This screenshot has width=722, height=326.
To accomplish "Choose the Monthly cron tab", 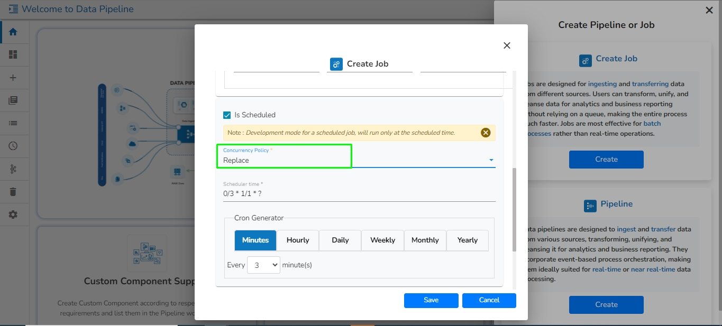I will click(425, 240).
